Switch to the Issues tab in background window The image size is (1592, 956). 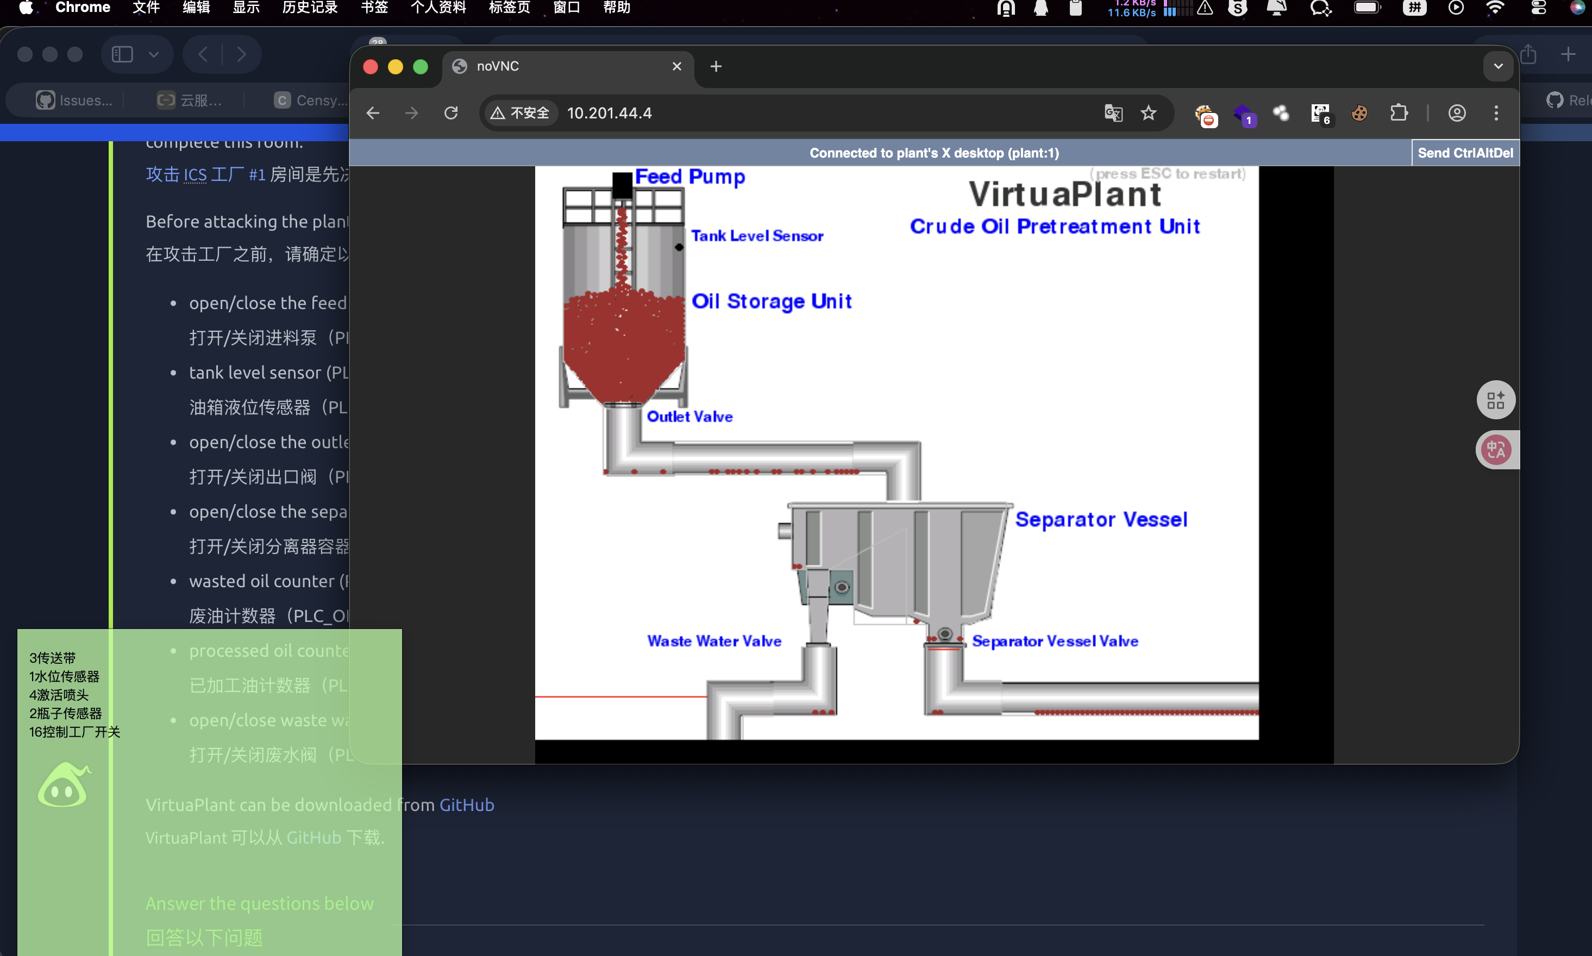click(x=73, y=100)
